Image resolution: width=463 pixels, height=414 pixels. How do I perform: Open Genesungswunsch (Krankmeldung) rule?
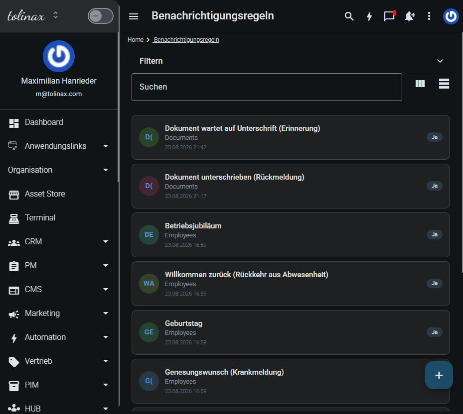291,381
